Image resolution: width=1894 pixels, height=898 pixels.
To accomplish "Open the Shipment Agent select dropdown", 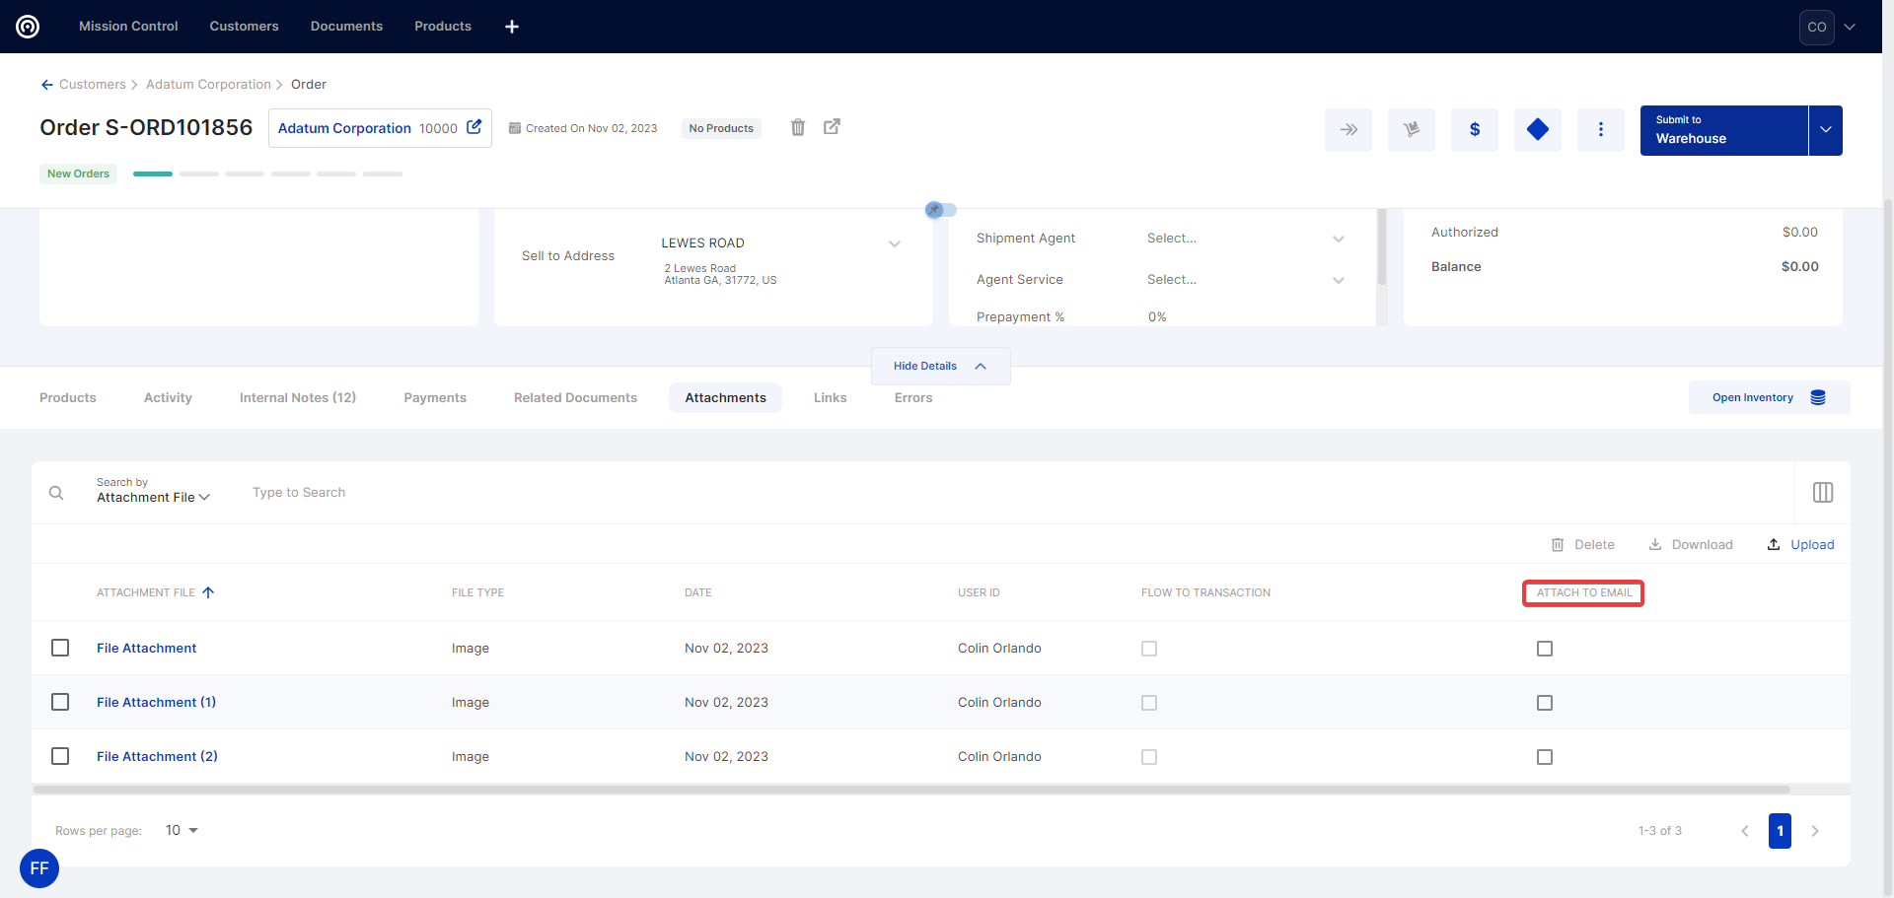I will [x=1245, y=239].
